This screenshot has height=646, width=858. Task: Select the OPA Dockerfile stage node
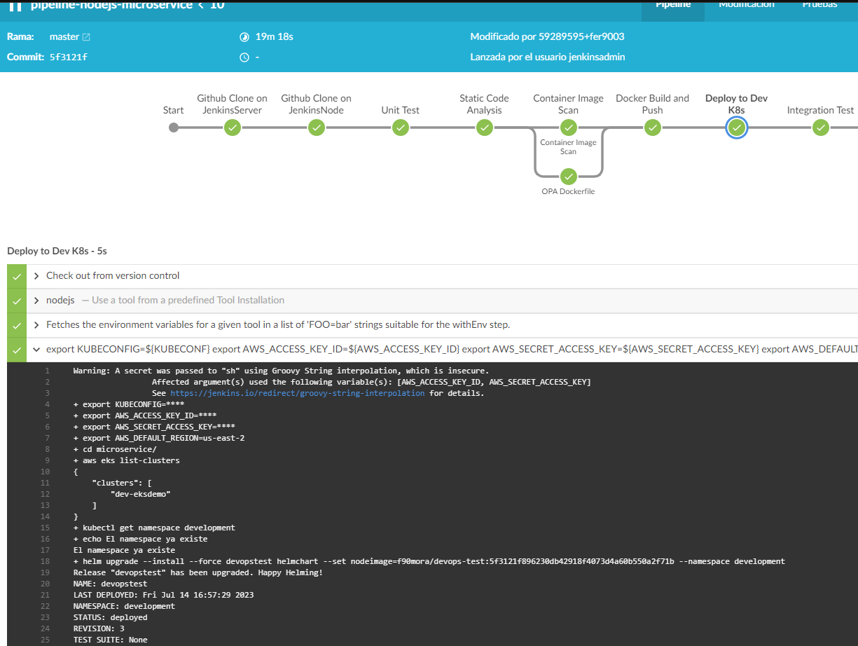568,177
